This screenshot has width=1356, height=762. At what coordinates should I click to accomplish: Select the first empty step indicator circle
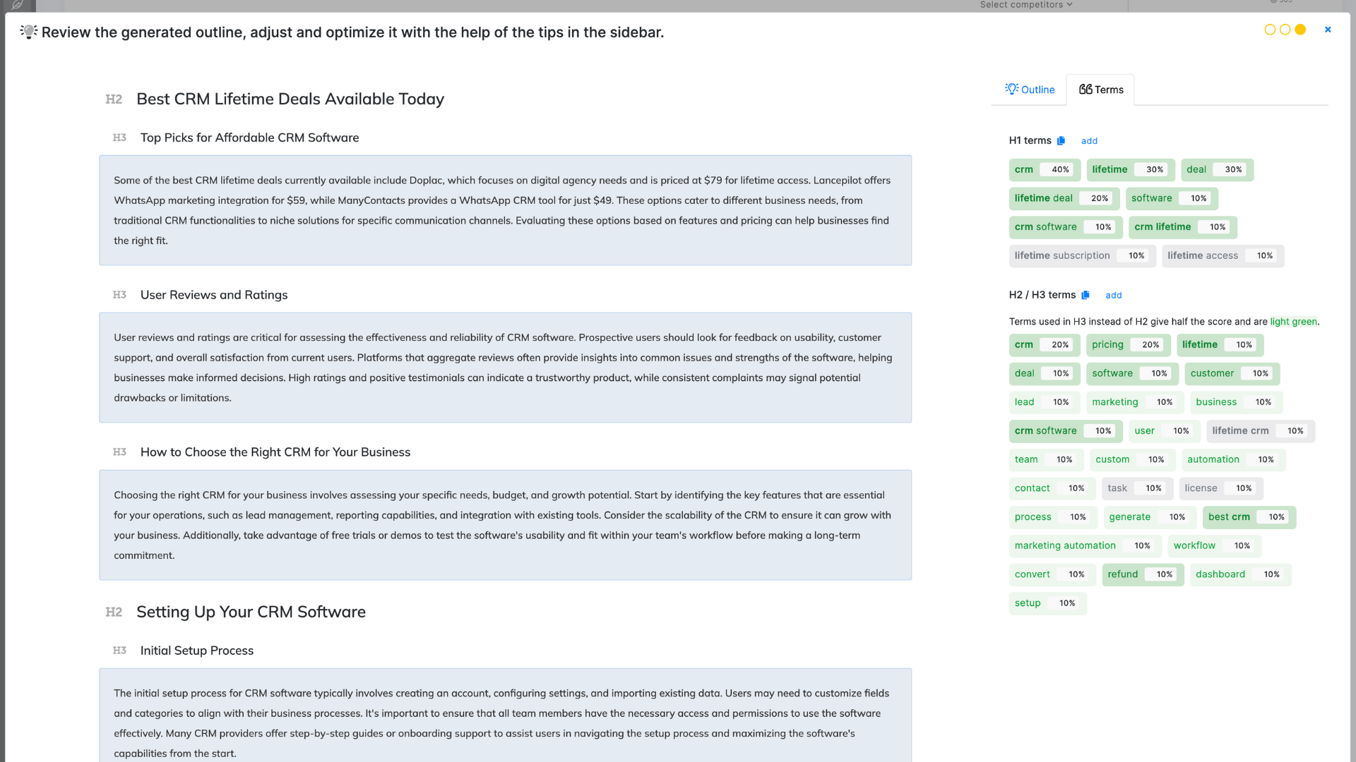(x=1270, y=30)
